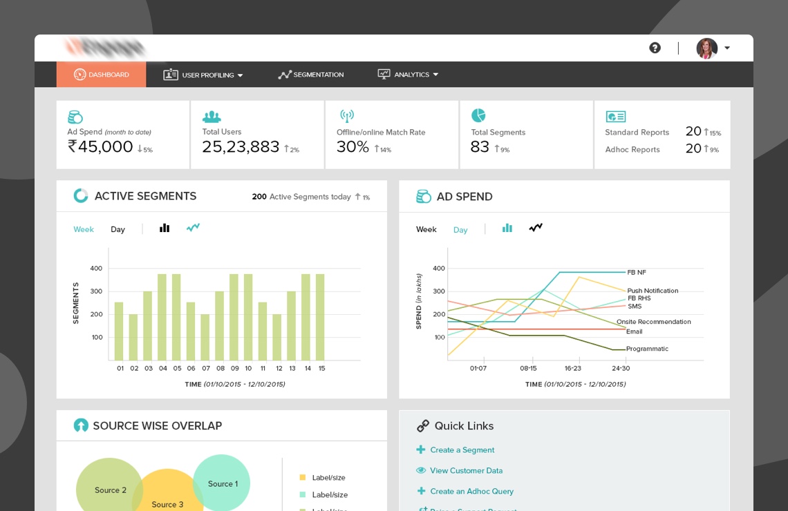Image resolution: width=788 pixels, height=511 pixels.
Task: Go to the Dashboard tab
Action: pos(102,75)
